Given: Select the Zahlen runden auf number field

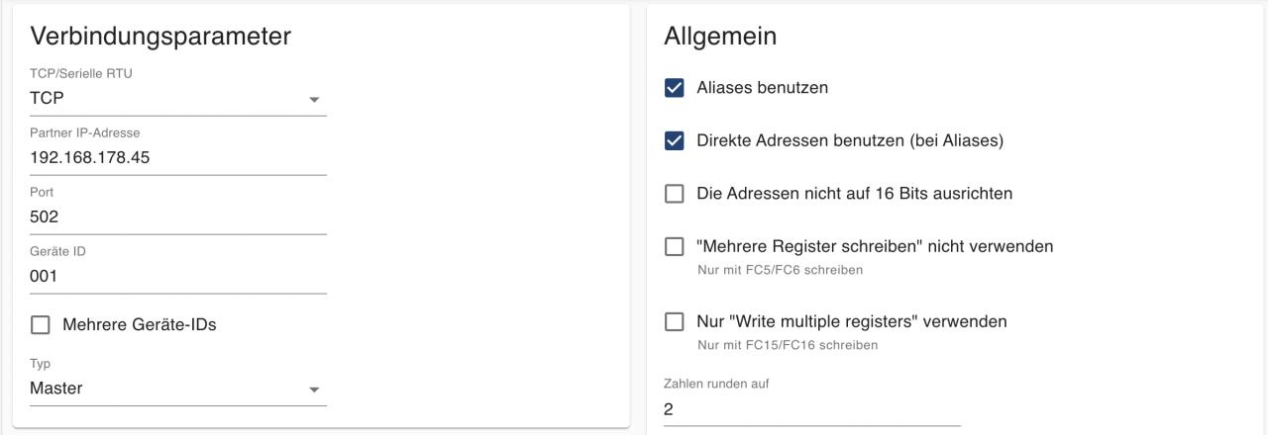Looking at the screenshot, I should point(812,409).
